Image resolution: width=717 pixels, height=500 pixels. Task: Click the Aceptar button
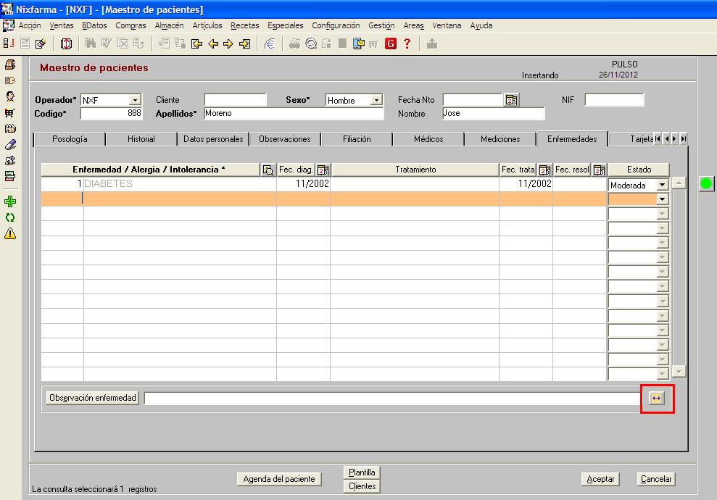600,479
